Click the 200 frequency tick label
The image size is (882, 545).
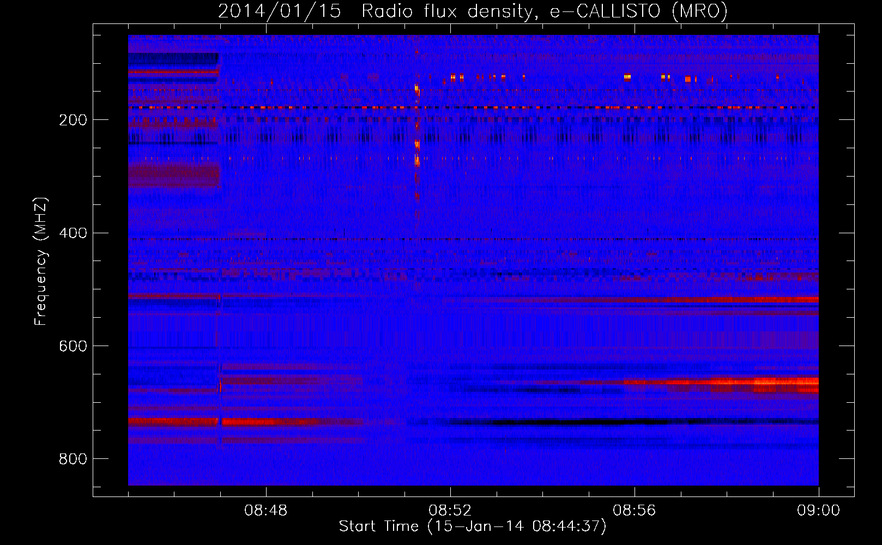tap(73, 120)
